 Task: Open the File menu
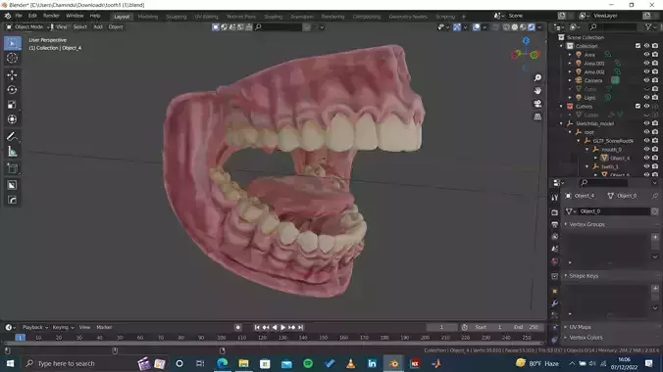tap(19, 16)
